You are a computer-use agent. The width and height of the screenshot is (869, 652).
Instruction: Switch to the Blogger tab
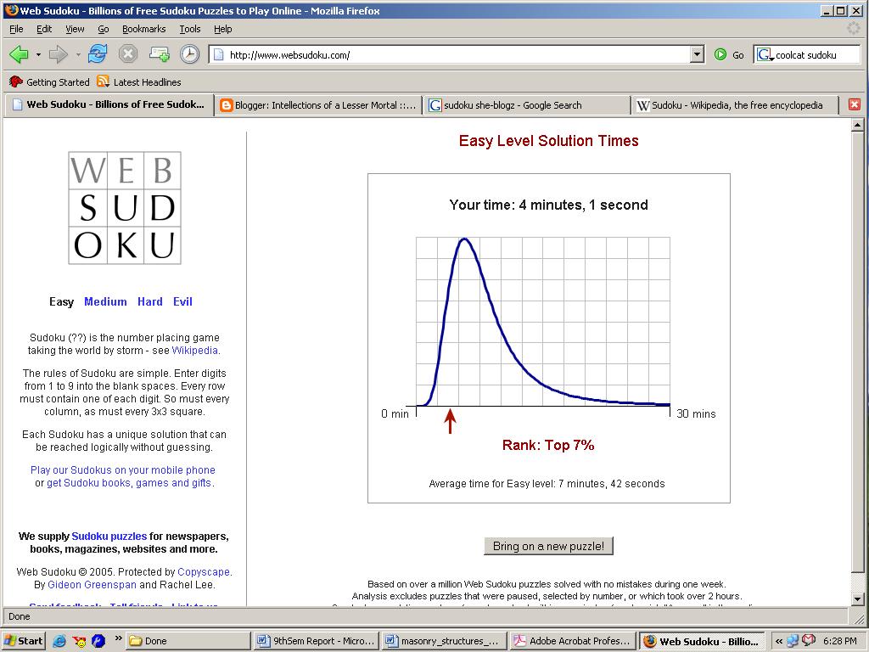[317, 105]
